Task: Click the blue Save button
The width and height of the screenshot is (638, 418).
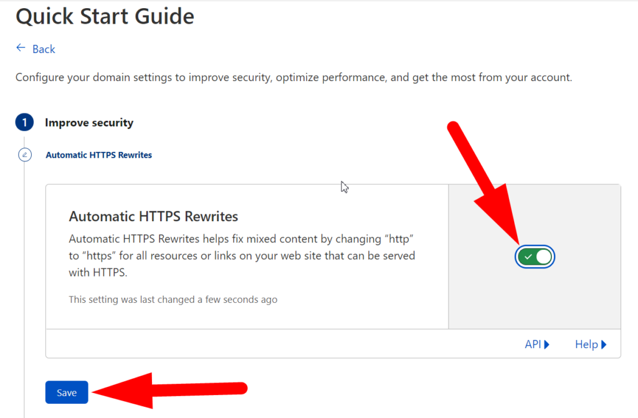Action: pyautogui.click(x=67, y=392)
